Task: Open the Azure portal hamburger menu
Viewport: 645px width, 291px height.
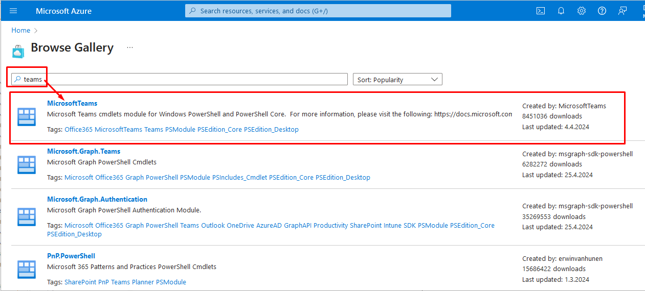Action: (13, 11)
